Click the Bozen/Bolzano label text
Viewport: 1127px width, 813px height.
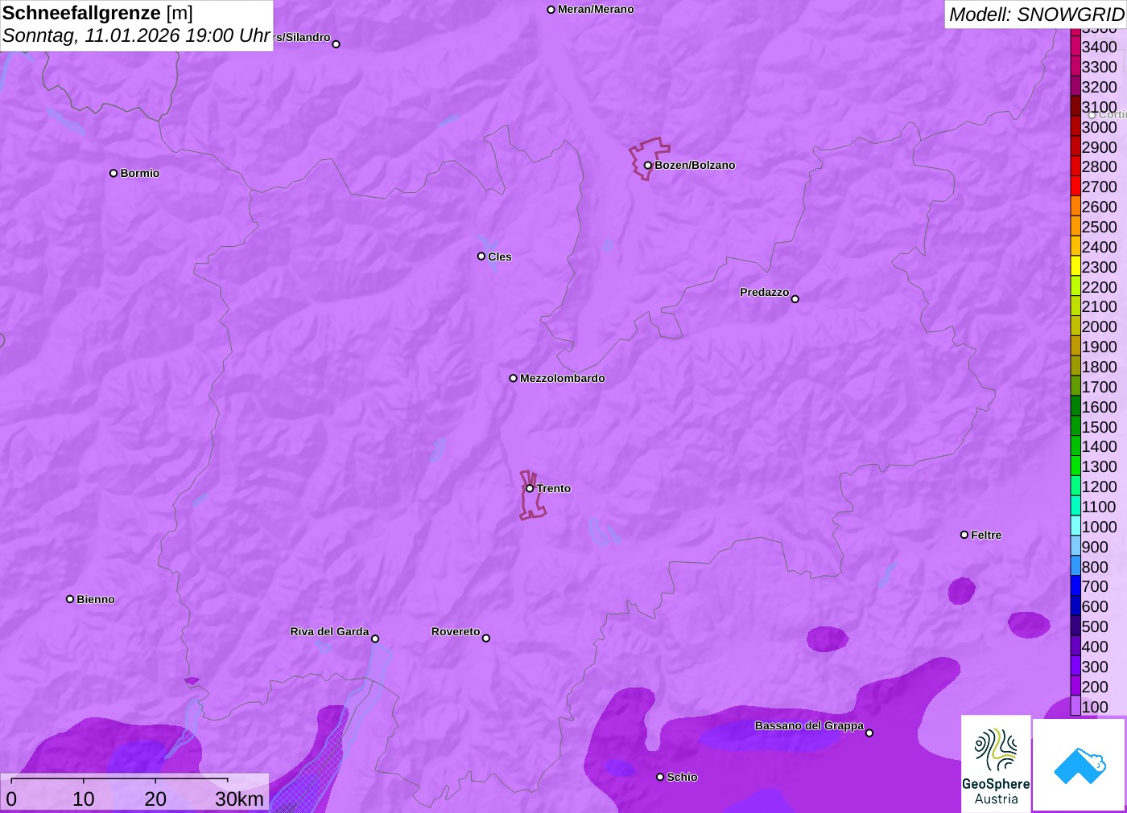point(695,166)
